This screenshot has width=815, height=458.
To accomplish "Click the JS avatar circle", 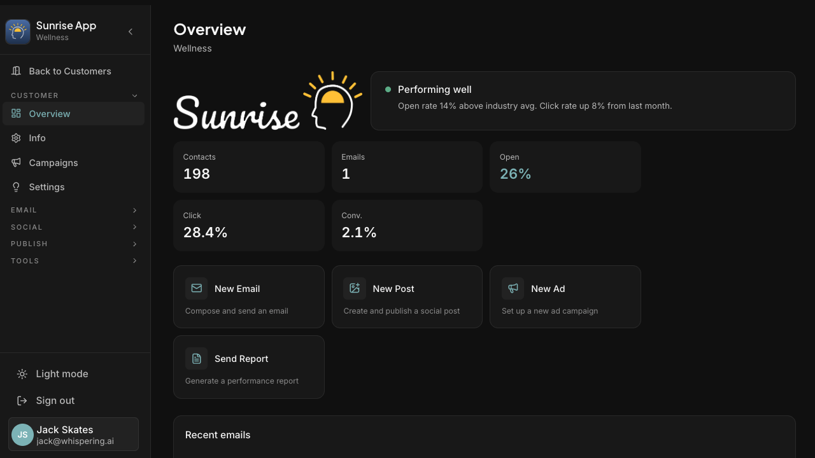I will pos(22,434).
